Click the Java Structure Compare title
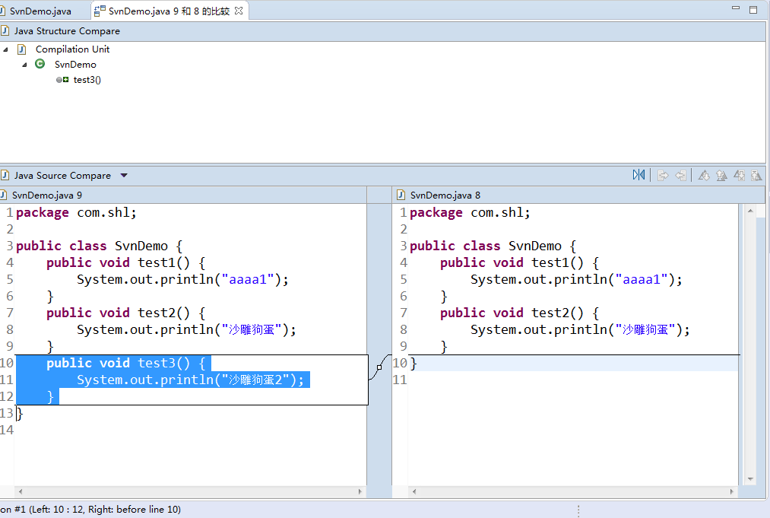Screen dimensions: 770x518 tap(67, 31)
